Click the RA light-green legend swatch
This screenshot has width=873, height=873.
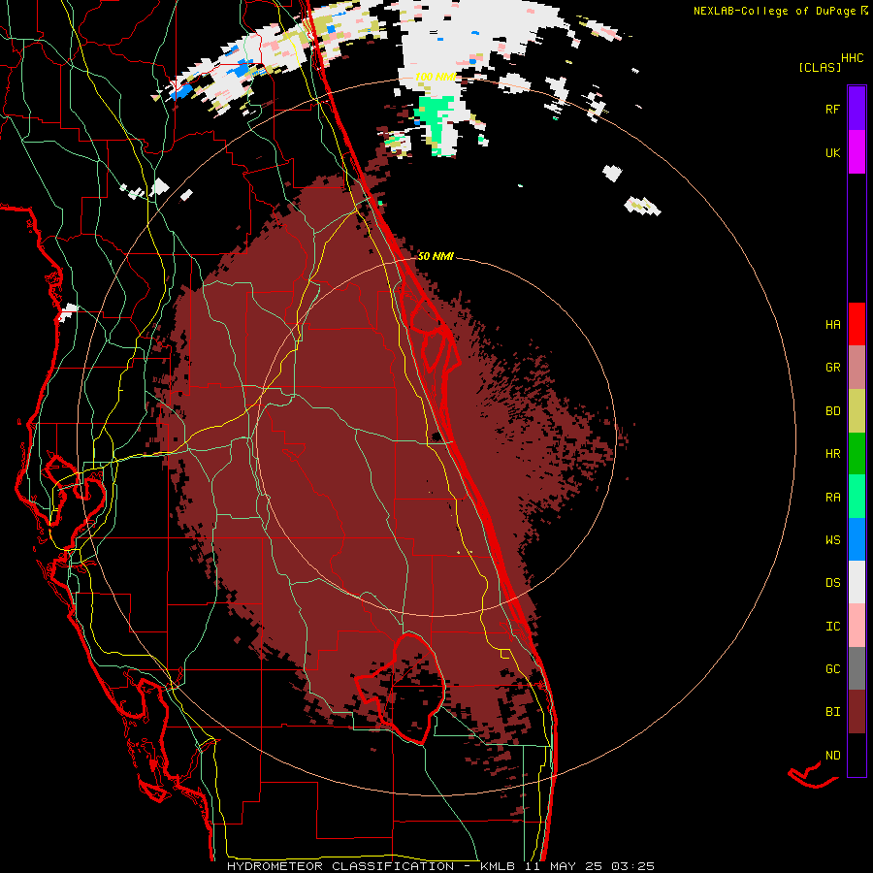[857, 497]
